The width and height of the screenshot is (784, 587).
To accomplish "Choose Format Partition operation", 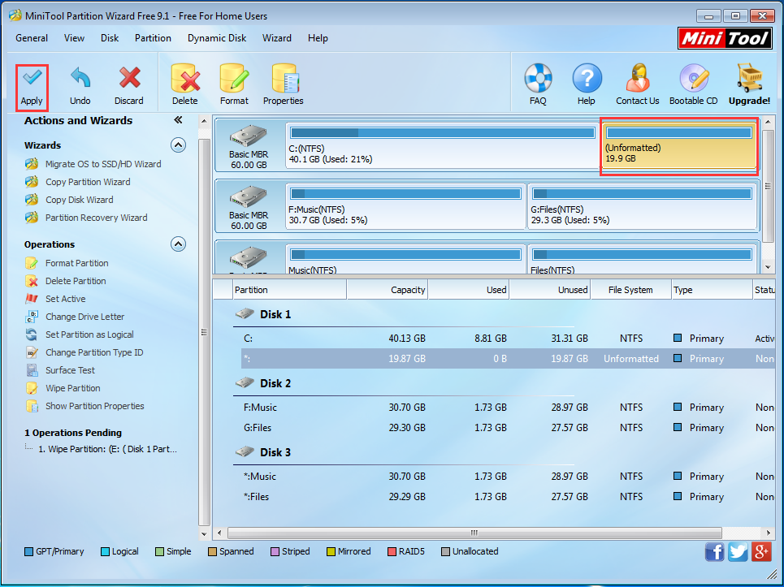I will [x=67, y=263].
